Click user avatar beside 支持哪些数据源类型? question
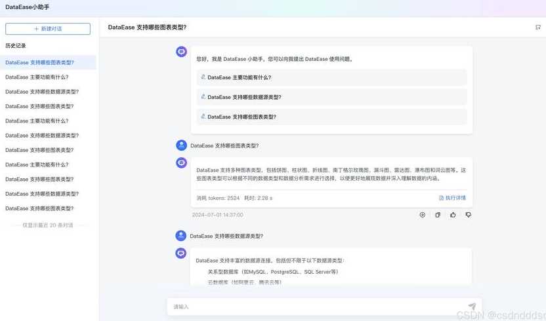This screenshot has height=321, width=546. click(x=180, y=236)
